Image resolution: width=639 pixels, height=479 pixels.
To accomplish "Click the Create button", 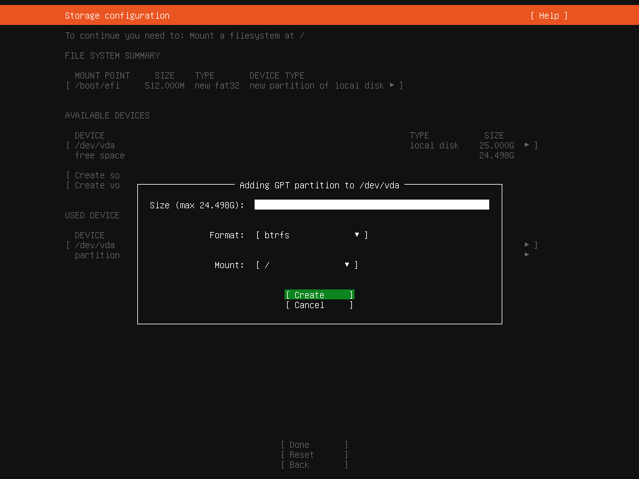I will tap(319, 294).
